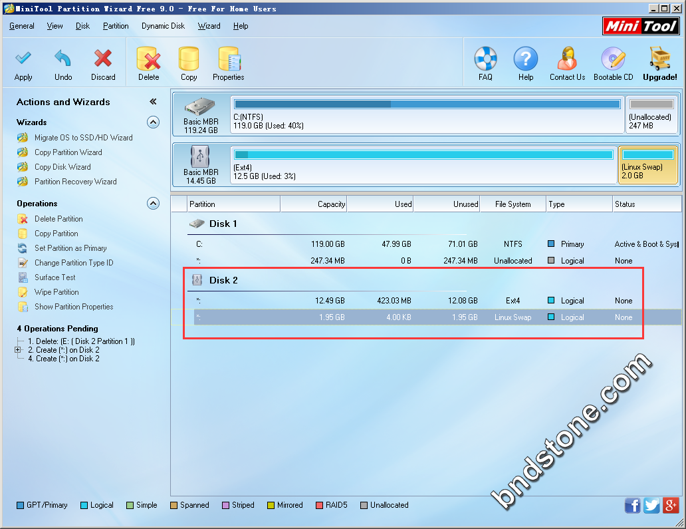686x529 pixels.
Task: Sort by the Partition column header
Action: click(x=233, y=204)
